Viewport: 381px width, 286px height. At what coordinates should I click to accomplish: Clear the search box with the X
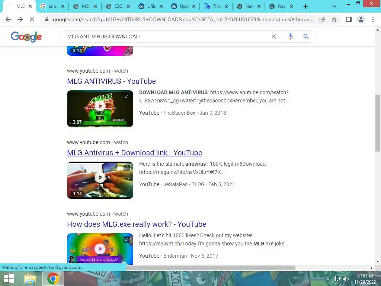point(273,36)
